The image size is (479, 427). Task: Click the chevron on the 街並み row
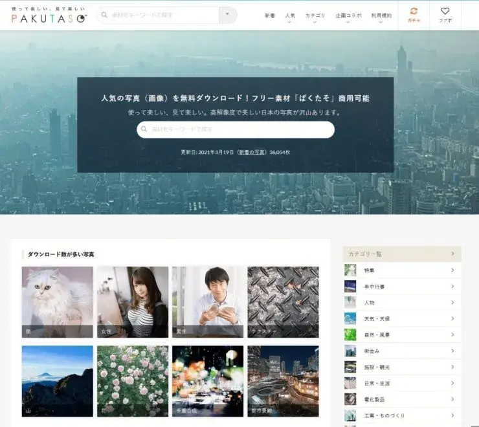452,351
